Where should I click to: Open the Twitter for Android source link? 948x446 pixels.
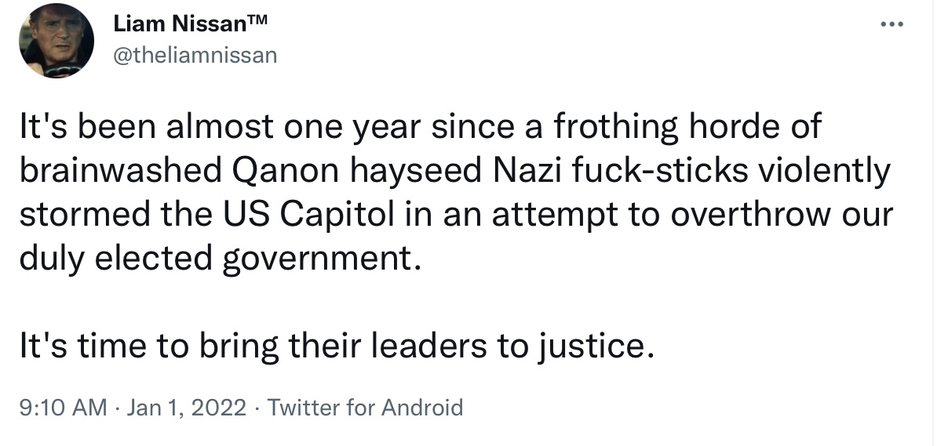[x=365, y=408]
